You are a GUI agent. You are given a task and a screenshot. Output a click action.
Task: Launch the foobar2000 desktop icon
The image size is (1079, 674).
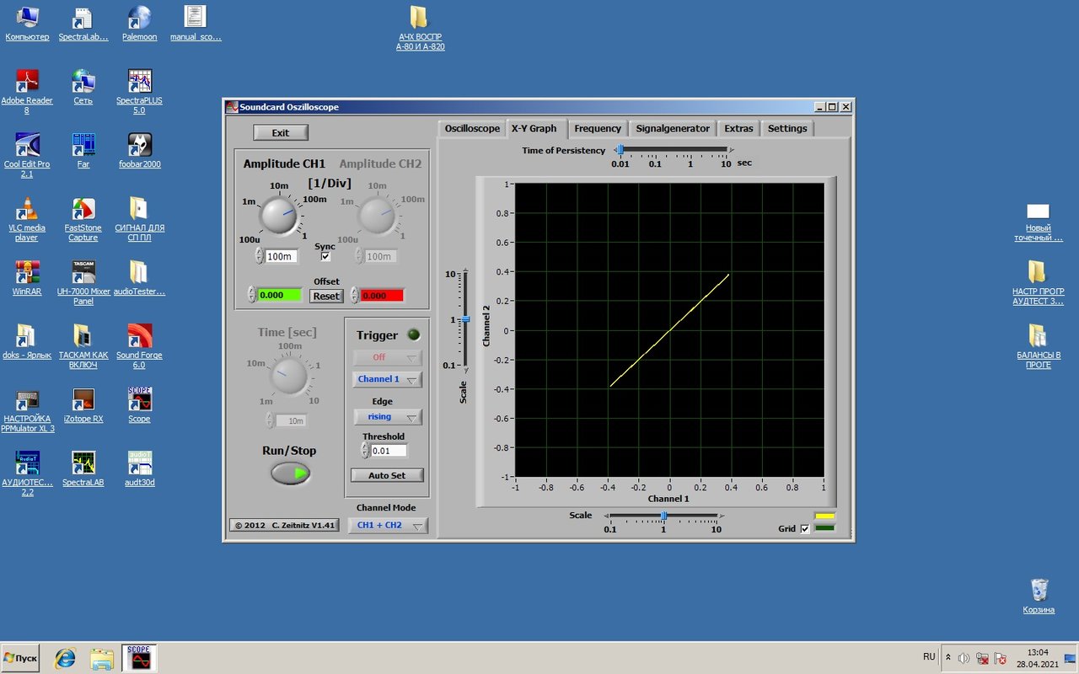[139, 145]
